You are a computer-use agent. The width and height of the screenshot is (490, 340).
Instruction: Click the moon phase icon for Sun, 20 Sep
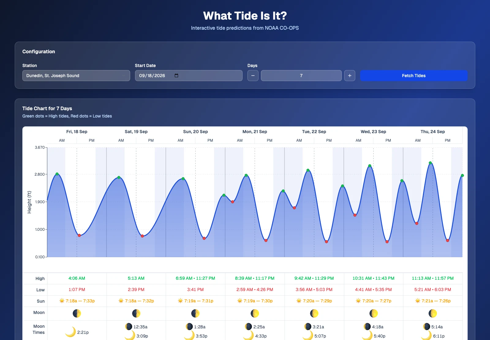pos(195,313)
